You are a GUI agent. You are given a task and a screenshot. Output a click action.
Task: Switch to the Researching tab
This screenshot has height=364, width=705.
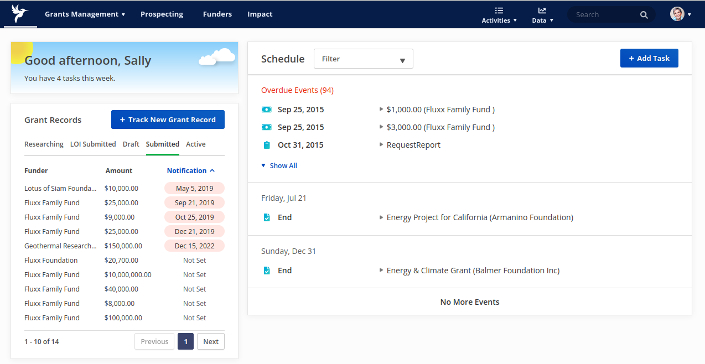(x=44, y=144)
